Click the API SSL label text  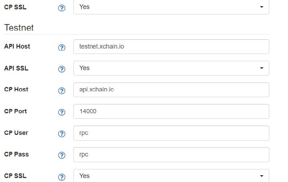[x=16, y=68]
